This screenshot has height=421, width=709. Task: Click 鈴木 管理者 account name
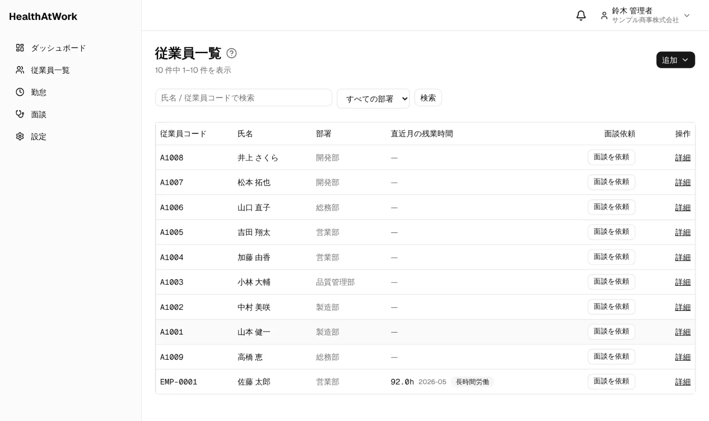point(632,11)
